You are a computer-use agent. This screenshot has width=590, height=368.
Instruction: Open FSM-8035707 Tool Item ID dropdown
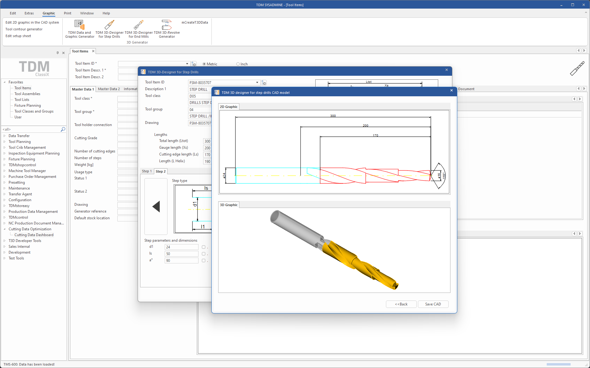(257, 82)
